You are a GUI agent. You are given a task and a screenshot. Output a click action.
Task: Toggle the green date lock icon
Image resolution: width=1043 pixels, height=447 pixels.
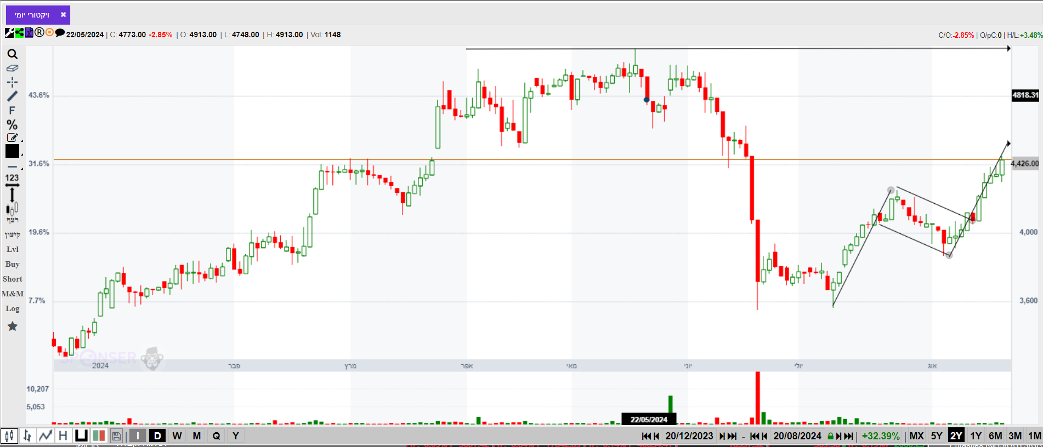click(x=831, y=436)
